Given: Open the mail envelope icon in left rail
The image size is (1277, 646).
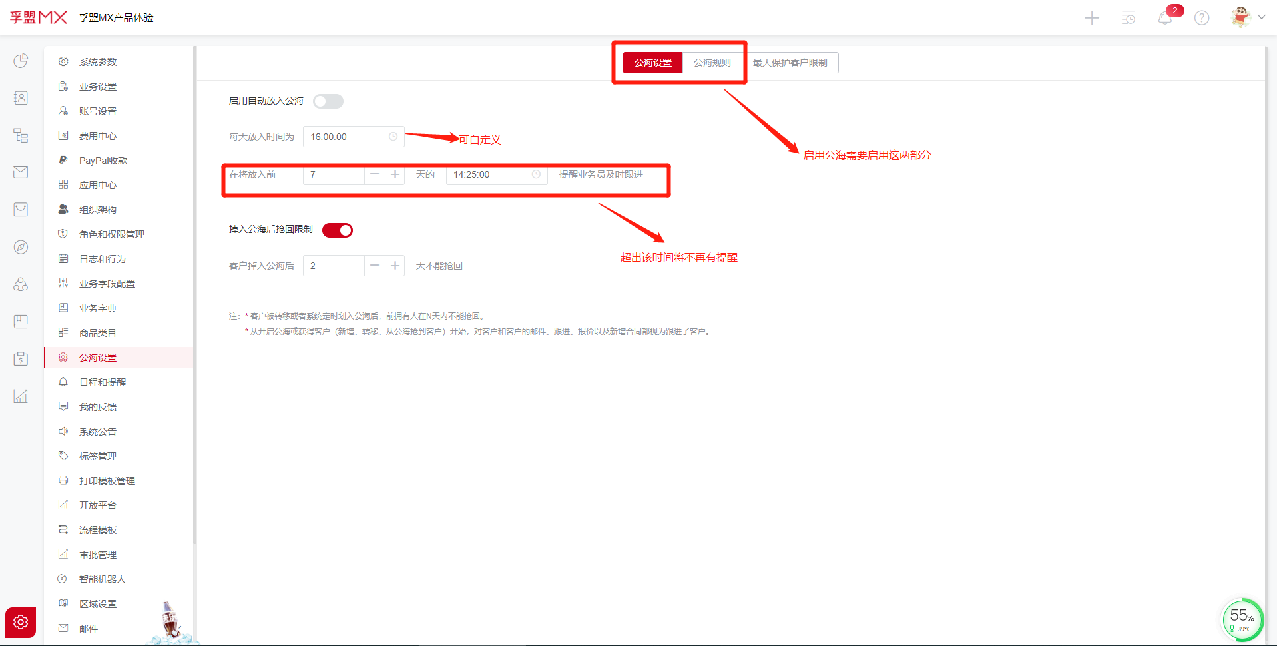Looking at the screenshot, I should click(x=21, y=172).
